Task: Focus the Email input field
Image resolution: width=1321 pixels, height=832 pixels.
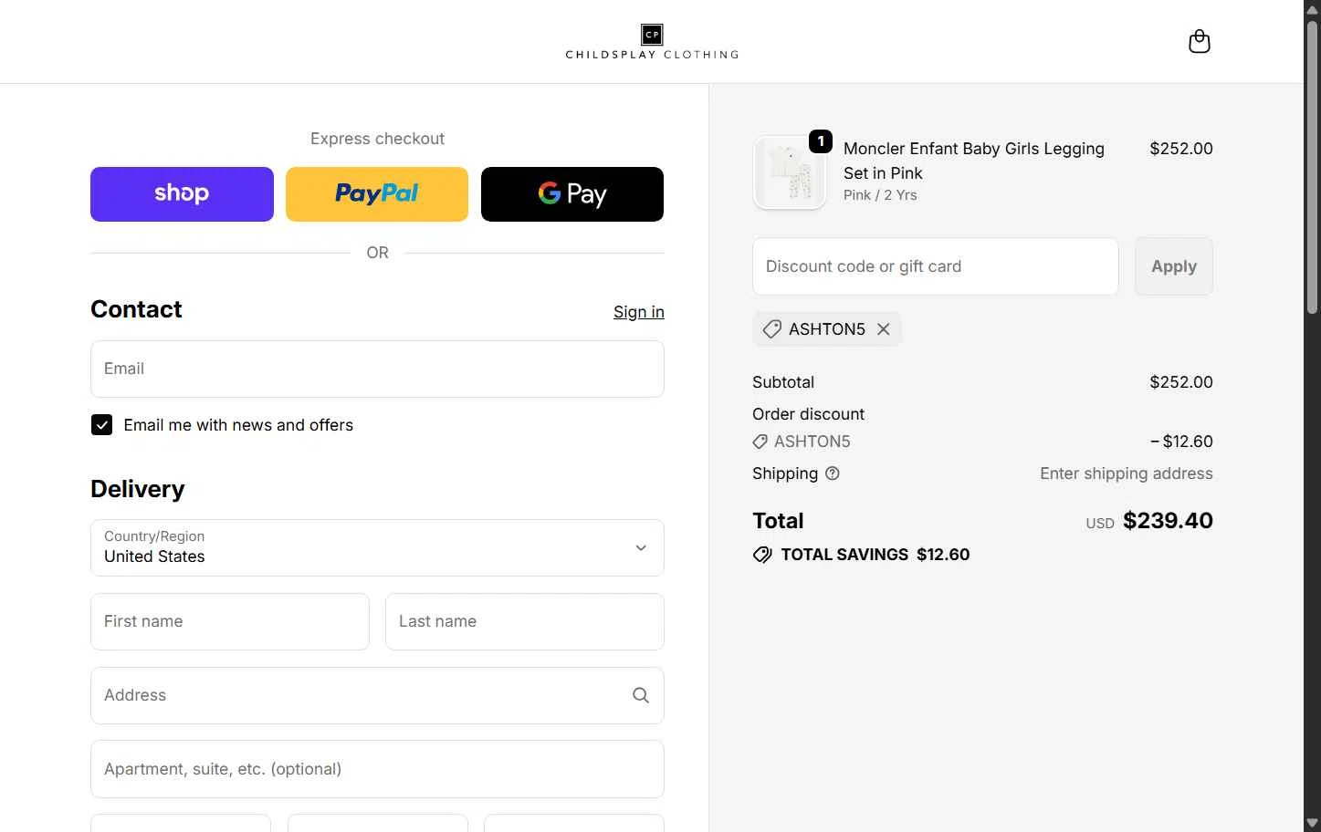Action: 377,369
